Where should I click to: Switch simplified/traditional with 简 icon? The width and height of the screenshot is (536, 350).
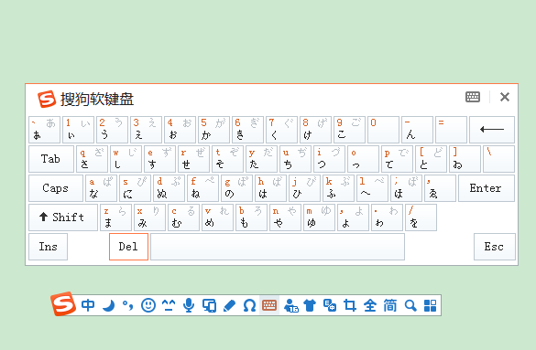pos(390,305)
